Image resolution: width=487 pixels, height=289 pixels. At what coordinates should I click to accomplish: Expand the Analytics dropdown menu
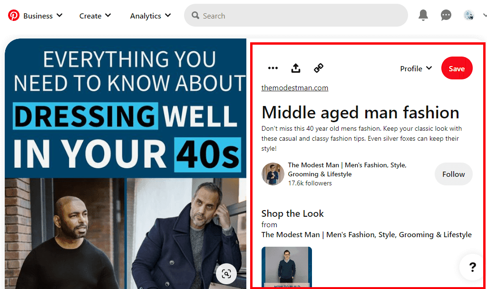(x=150, y=16)
